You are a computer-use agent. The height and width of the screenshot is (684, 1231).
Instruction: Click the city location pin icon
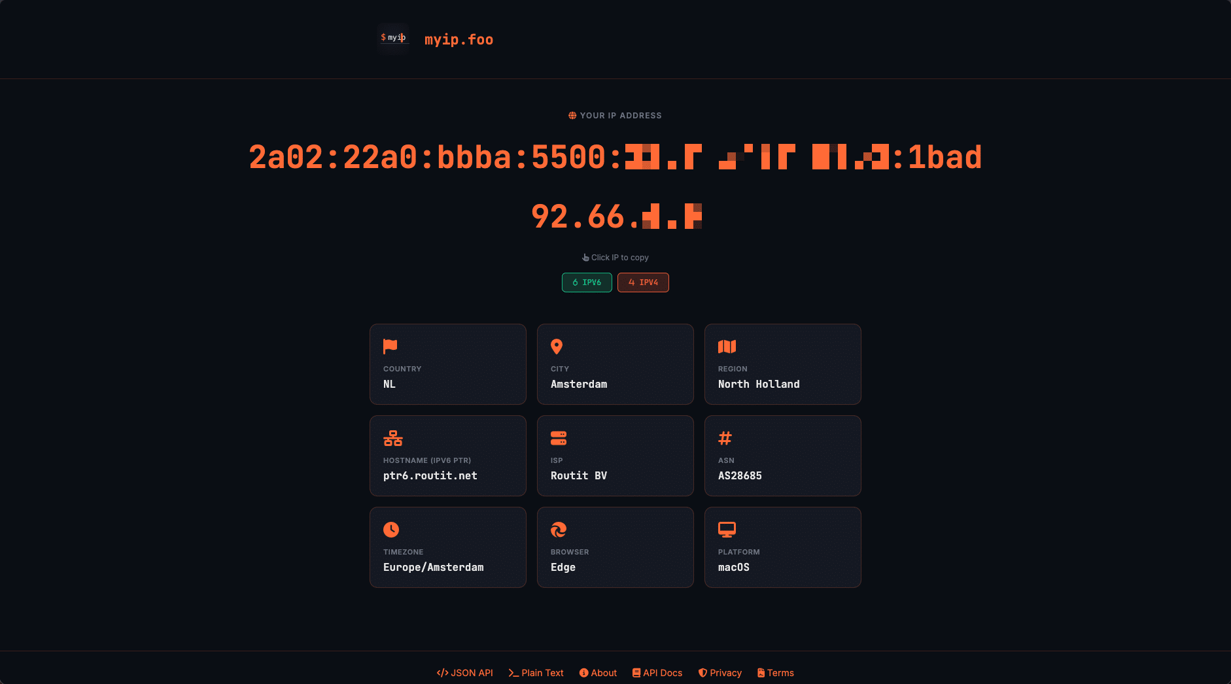click(557, 347)
